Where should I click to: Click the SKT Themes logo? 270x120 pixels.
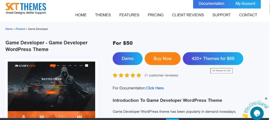[x=26, y=9]
